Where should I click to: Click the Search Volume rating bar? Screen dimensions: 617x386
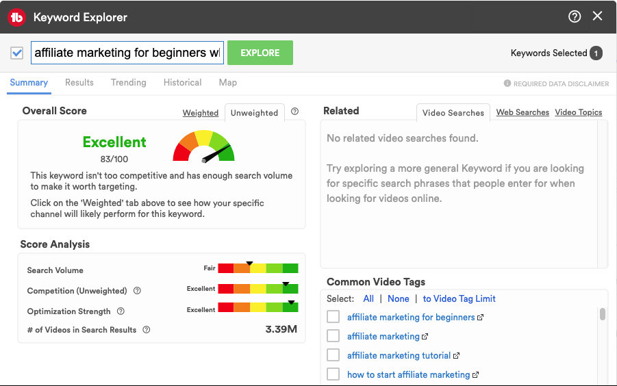(x=258, y=268)
